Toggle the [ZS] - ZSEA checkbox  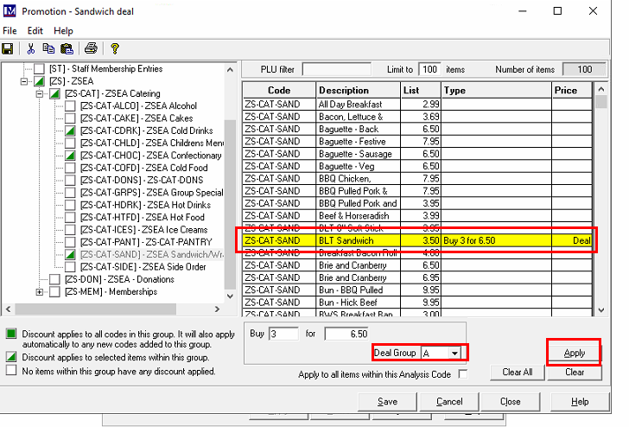click(39, 81)
